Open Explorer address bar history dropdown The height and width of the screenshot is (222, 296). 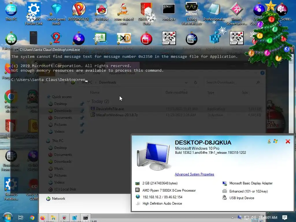point(186,82)
